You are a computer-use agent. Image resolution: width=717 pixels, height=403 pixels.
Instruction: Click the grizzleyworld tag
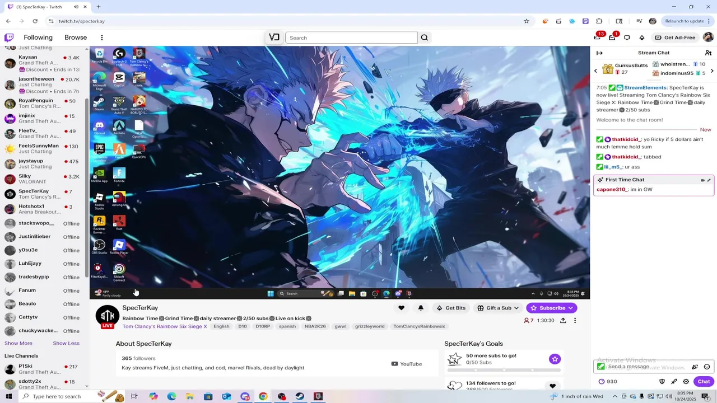[x=370, y=326]
